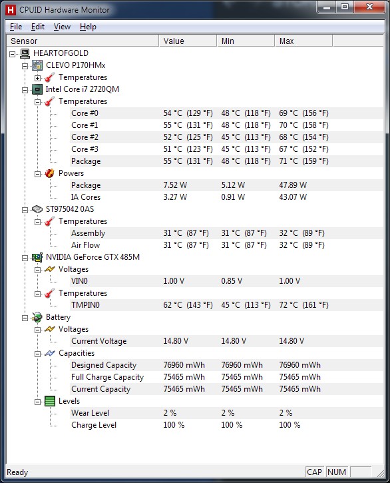Click the ST975042 0AS hard drive icon

[x=37, y=209]
